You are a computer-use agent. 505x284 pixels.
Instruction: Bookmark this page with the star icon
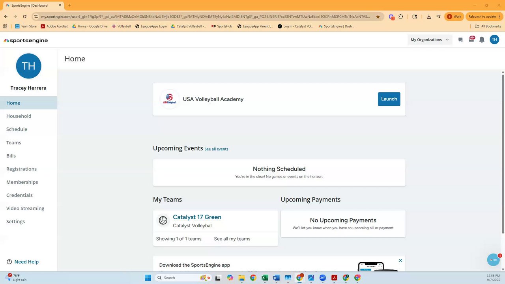coord(378,17)
